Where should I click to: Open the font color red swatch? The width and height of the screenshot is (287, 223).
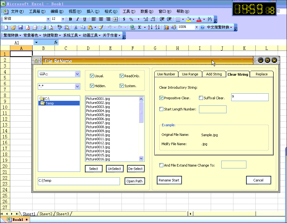pyautogui.click(x=199, y=19)
